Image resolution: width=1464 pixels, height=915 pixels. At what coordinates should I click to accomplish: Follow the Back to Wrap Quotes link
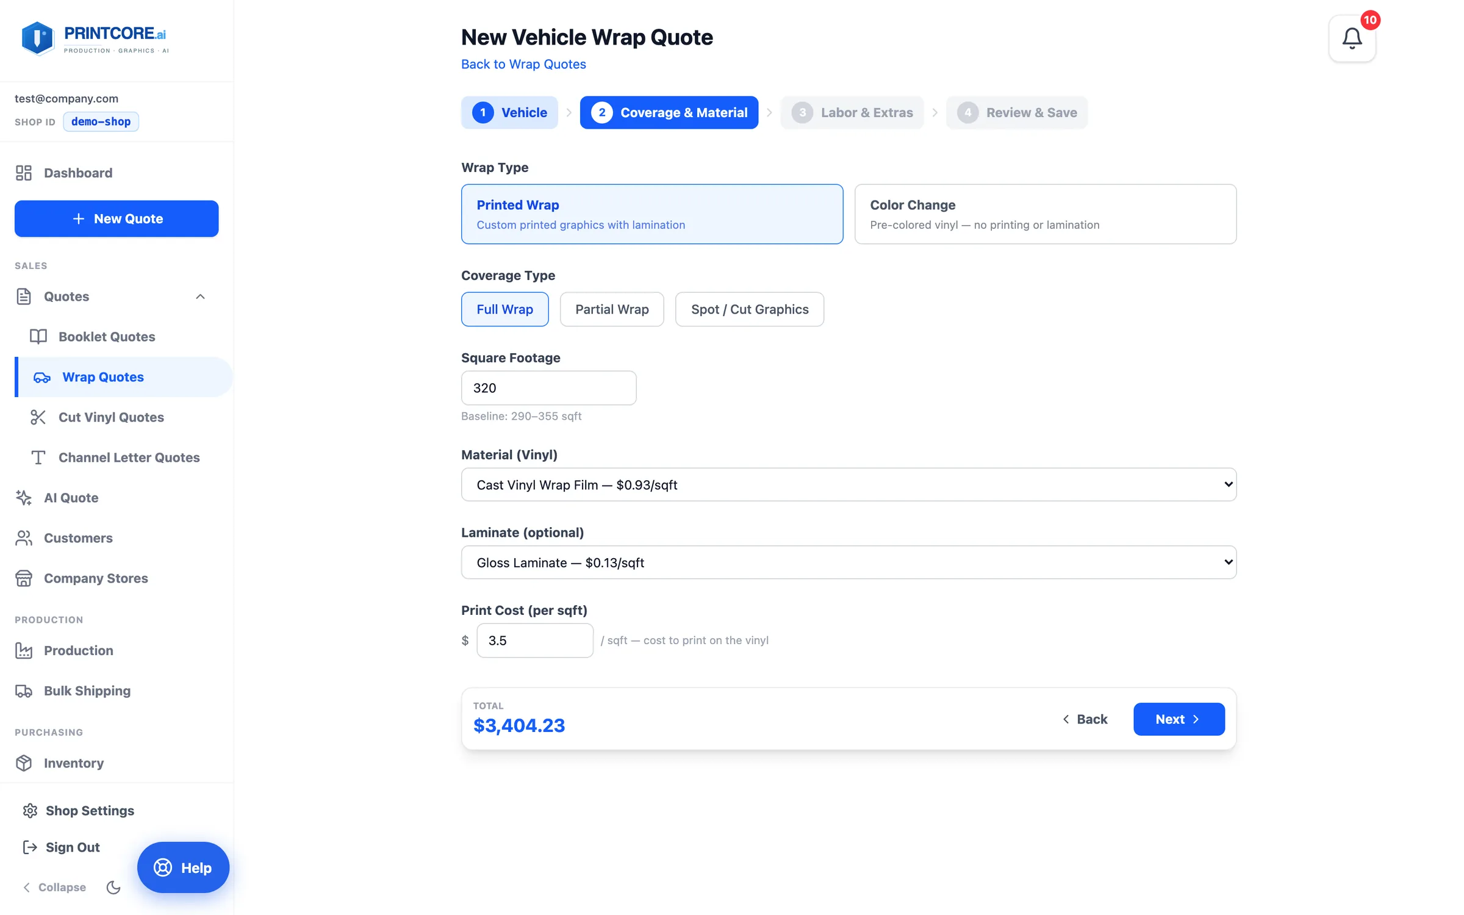[523, 64]
